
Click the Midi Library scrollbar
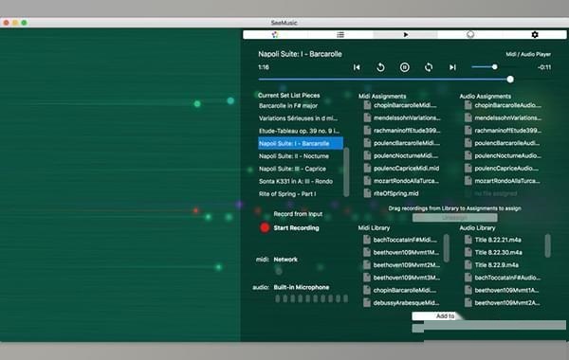tap(447, 248)
